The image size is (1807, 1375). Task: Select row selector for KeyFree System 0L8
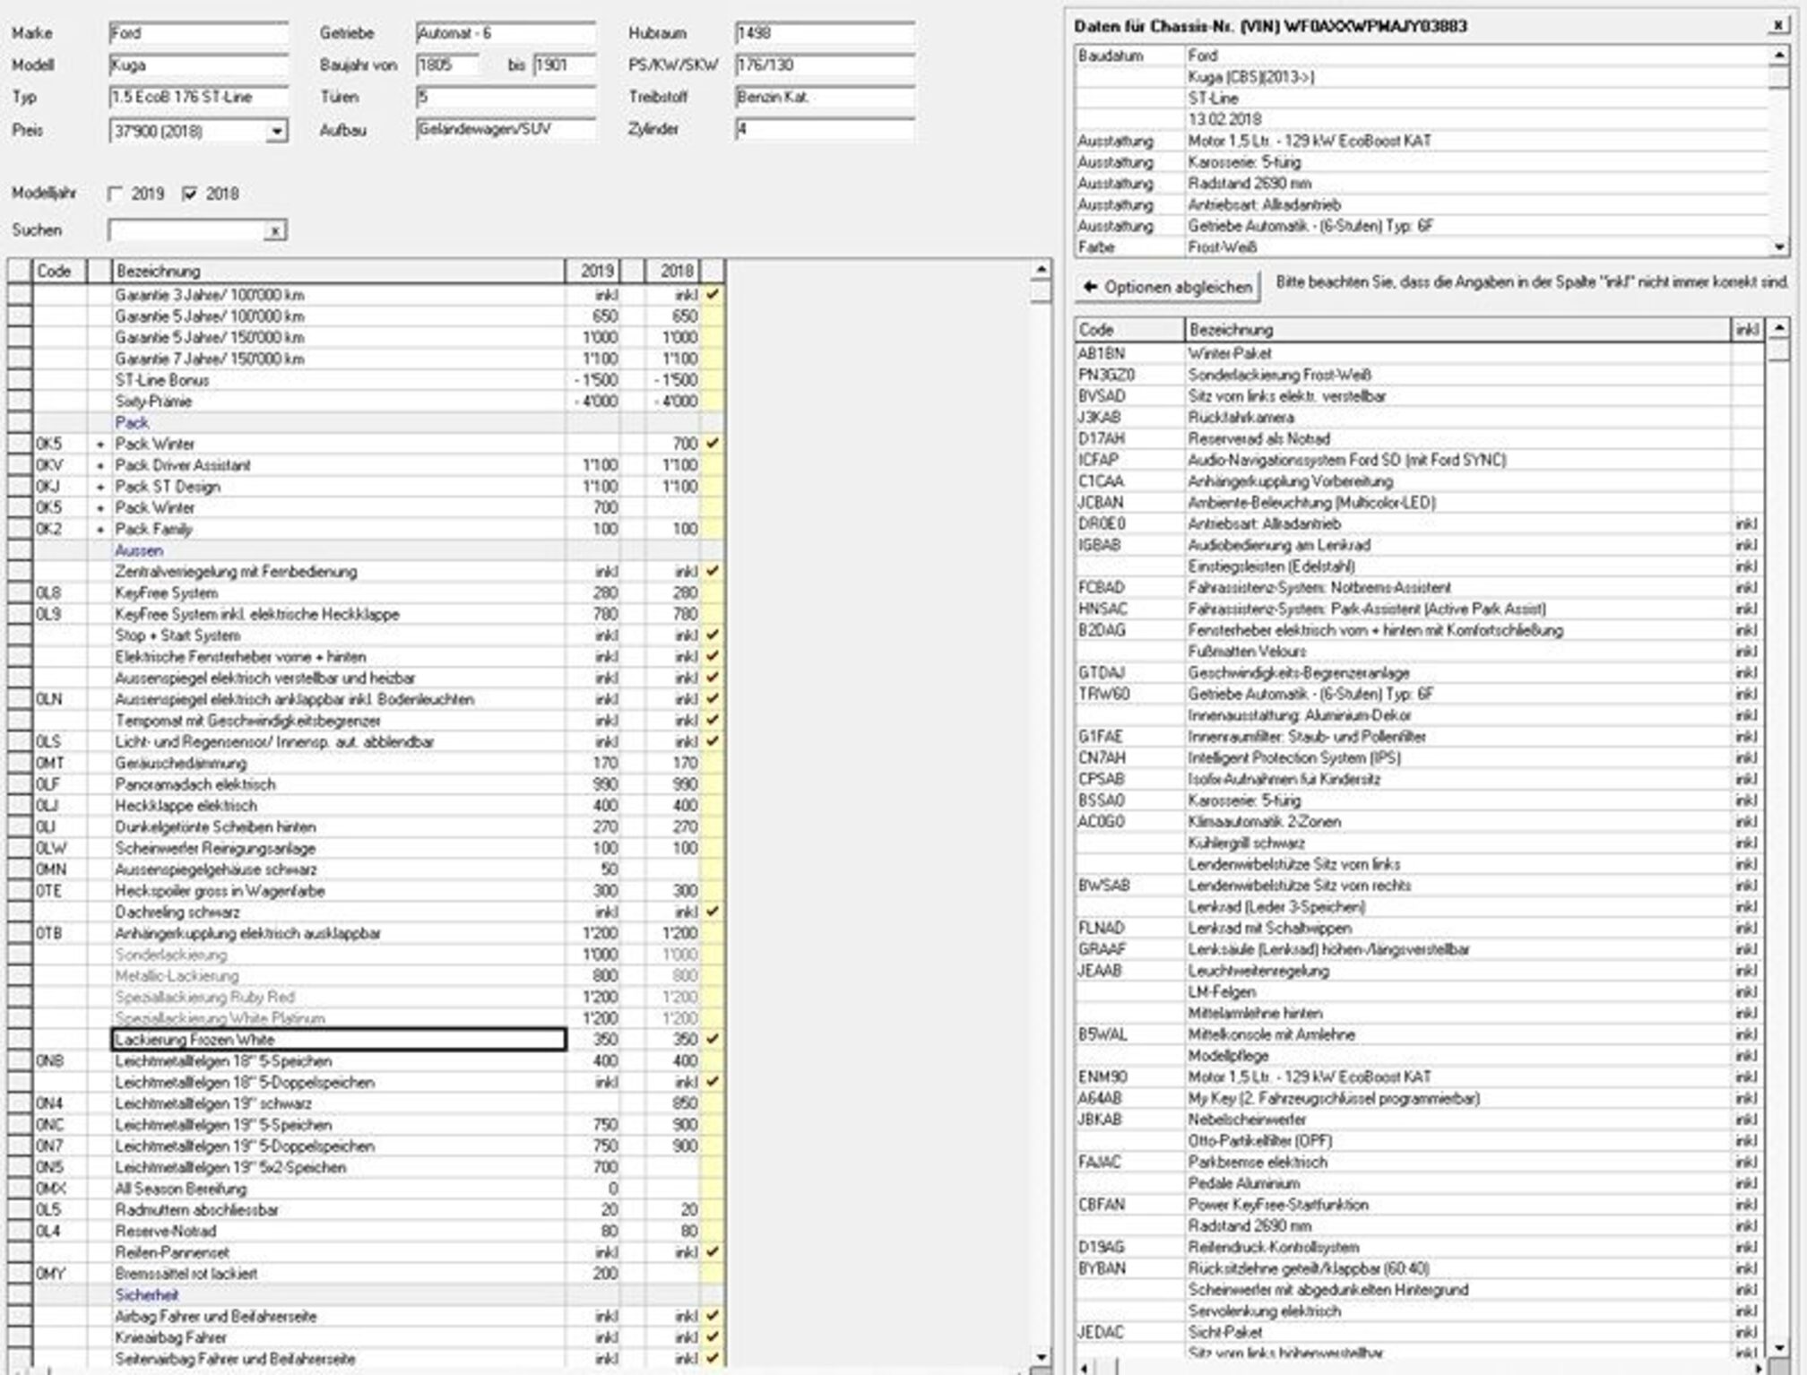(20, 592)
